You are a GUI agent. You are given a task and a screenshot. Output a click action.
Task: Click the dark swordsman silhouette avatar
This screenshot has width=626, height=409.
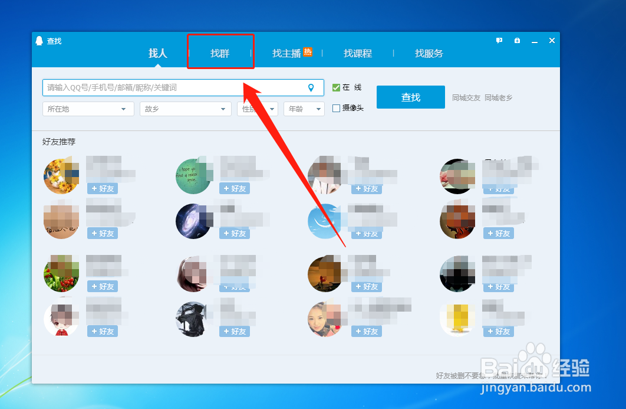pos(193,319)
